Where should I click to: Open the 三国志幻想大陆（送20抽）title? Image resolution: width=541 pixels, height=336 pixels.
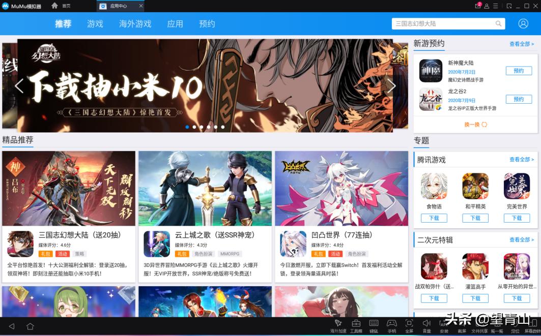point(80,235)
